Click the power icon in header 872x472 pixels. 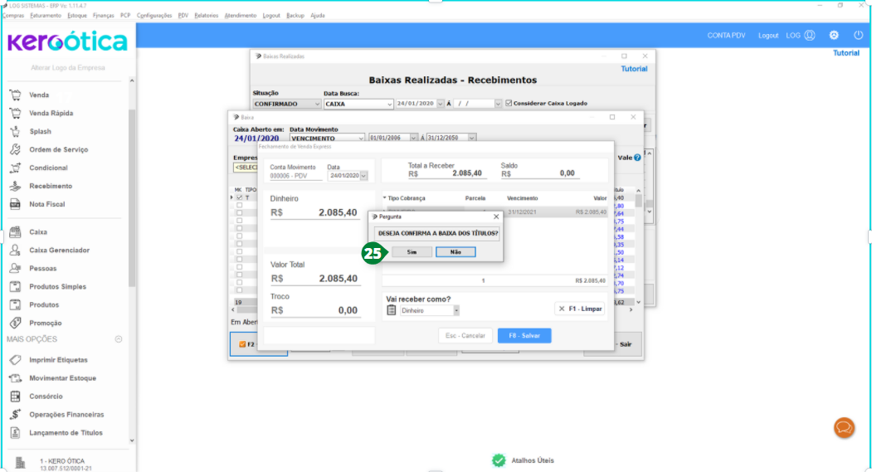[x=858, y=35]
